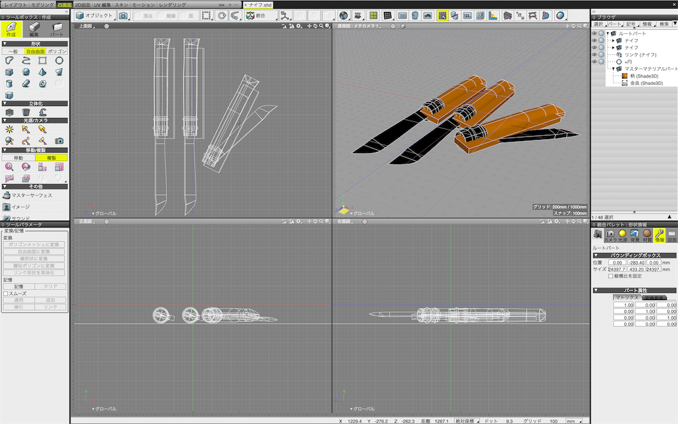
Task: Switch to UV 編集 workspace tab
Action: coord(103,5)
